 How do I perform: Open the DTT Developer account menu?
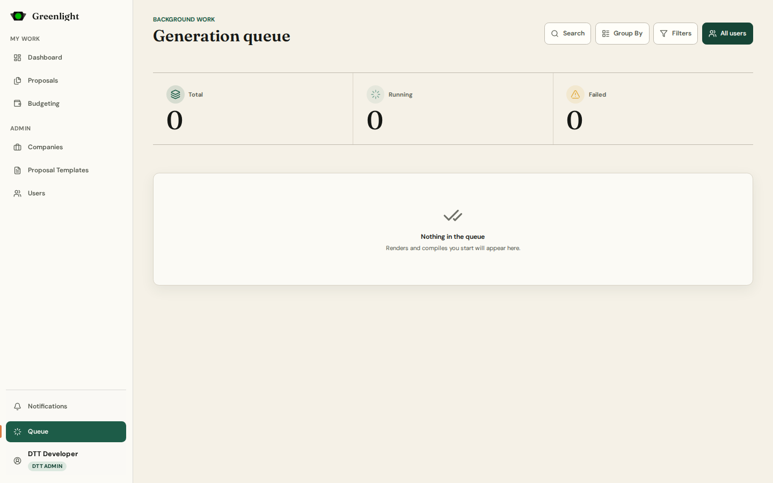(66, 460)
